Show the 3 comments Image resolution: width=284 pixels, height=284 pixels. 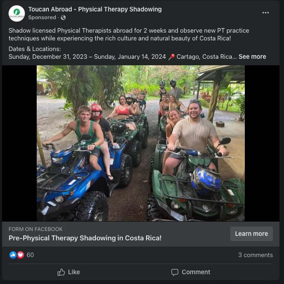(255, 255)
